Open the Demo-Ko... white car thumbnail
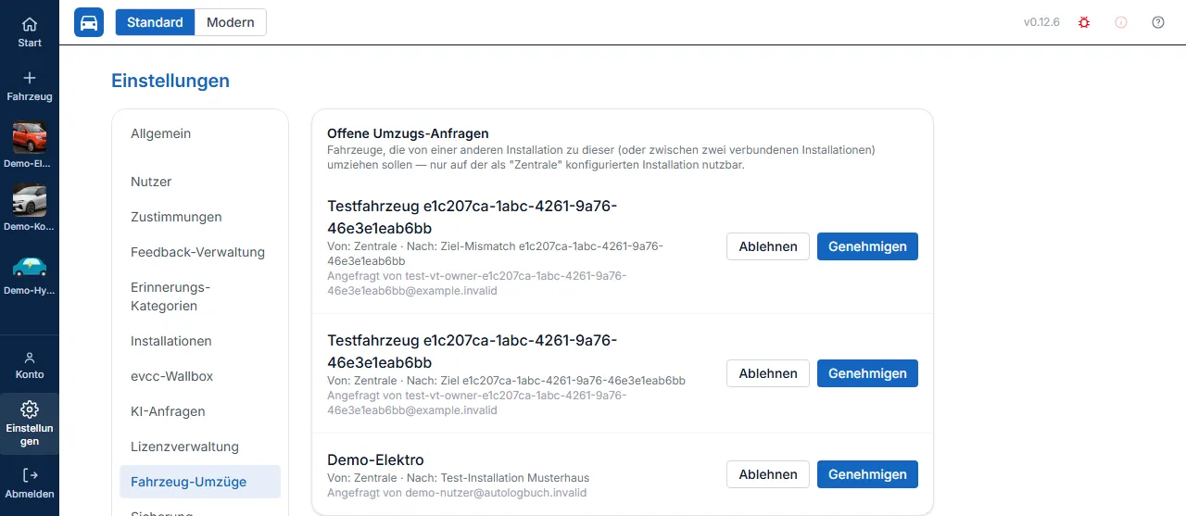Viewport: 1186px width, 516px height. pos(30,201)
